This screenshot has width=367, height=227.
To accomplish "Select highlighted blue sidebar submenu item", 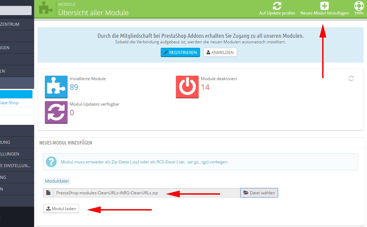I will point(16,94).
